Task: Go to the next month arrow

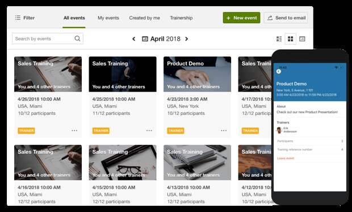Action: tap(187, 39)
